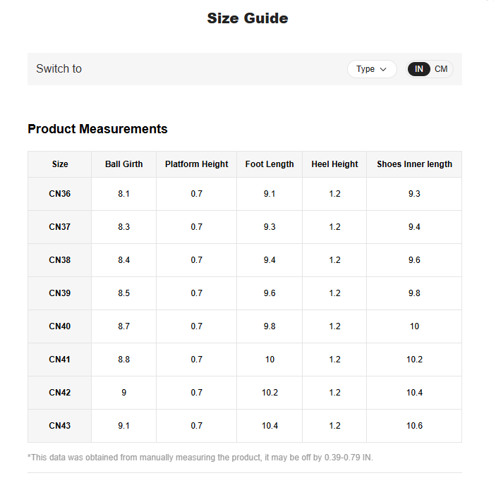Image resolution: width=496 pixels, height=478 pixels.
Task: Switch units to CM
Action: pyautogui.click(x=441, y=69)
